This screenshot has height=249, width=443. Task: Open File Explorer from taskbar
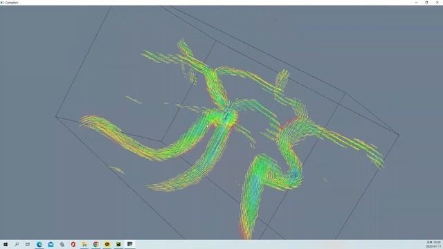click(x=84, y=244)
